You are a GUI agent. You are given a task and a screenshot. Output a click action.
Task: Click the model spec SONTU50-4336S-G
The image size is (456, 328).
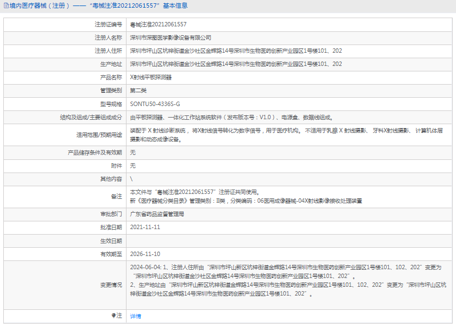click(x=155, y=104)
